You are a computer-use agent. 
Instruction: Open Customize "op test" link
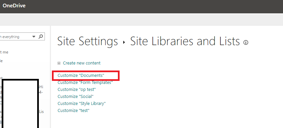click(76, 90)
